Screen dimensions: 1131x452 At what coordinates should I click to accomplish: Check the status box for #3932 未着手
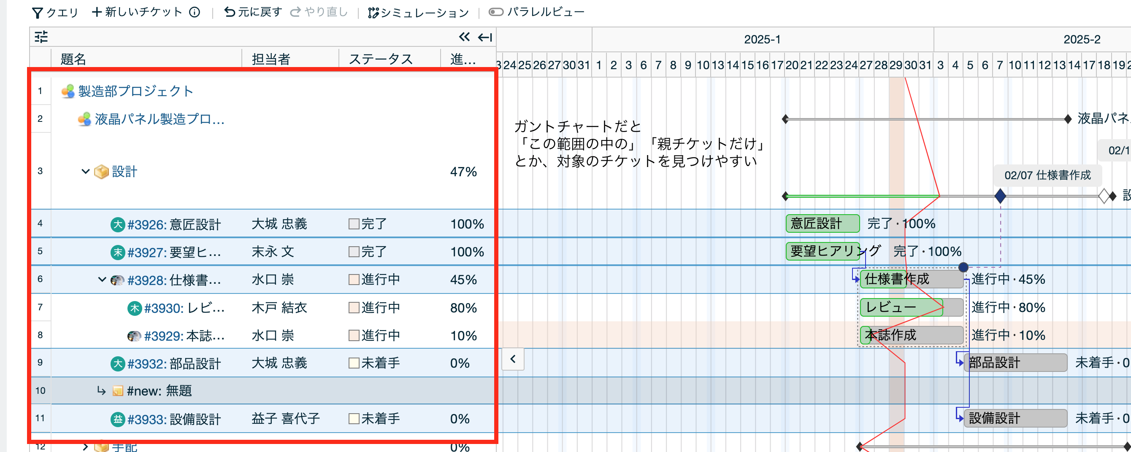[x=354, y=363]
